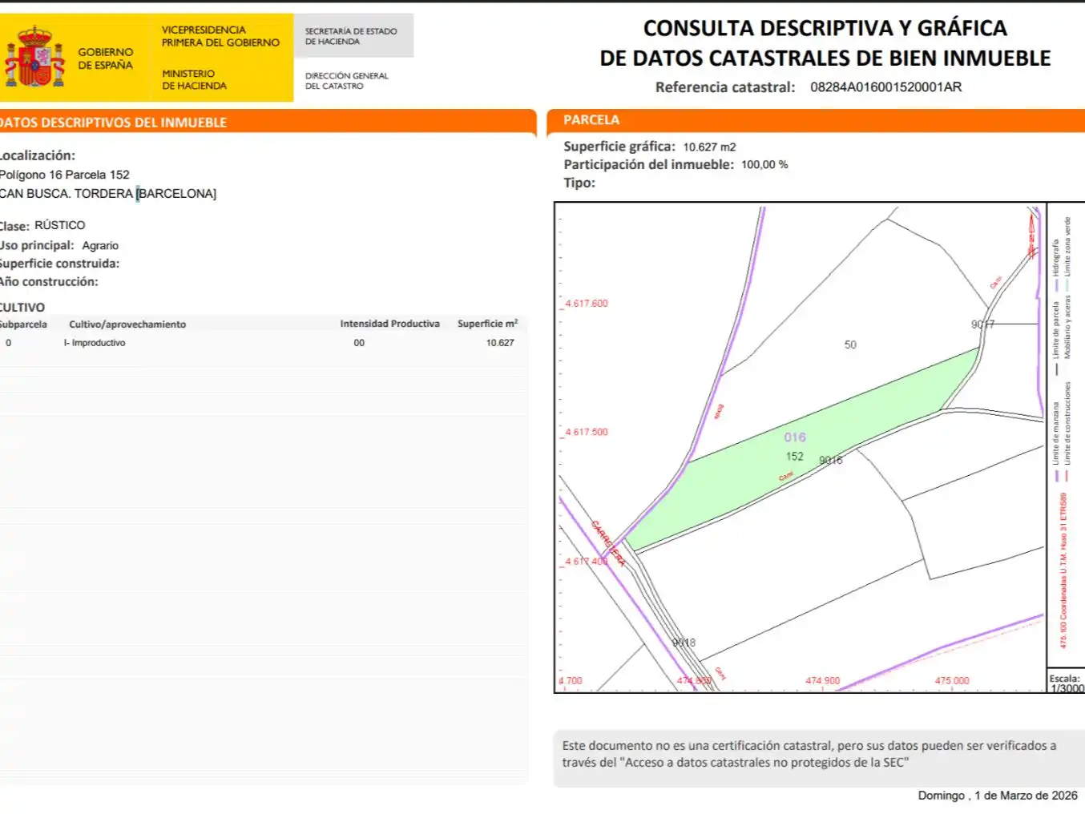This screenshot has width=1085, height=814.
Task: Click the 'Año construcción:' label
Action: click(x=49, y=282)
